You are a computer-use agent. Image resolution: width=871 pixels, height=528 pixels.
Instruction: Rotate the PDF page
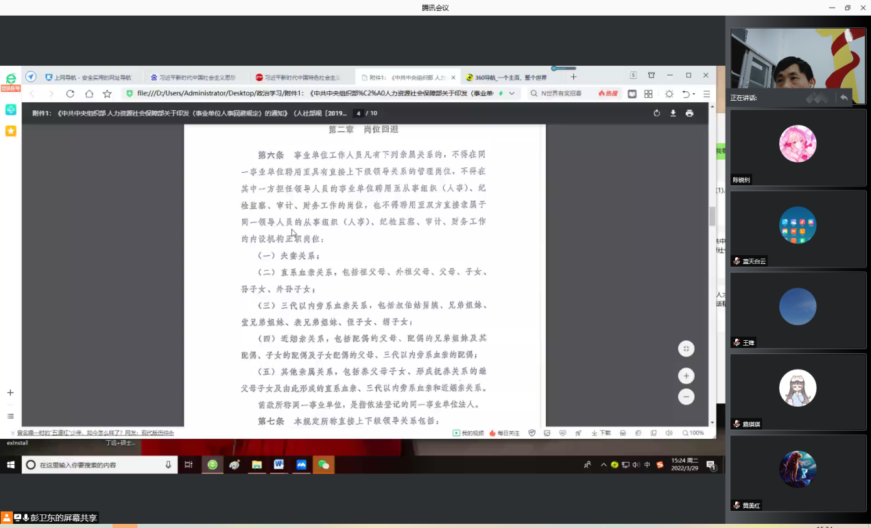[656, 113]
